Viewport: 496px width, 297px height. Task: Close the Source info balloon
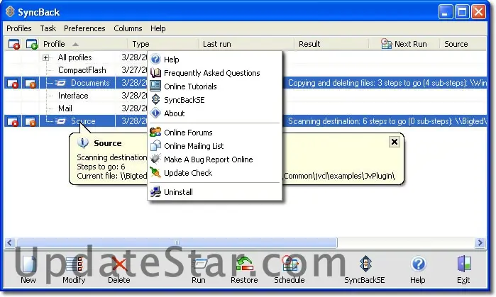pos(395,142)
